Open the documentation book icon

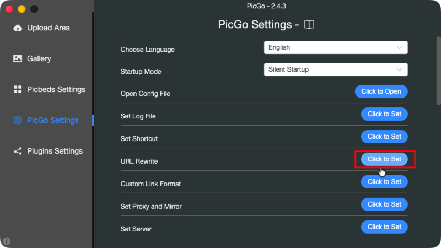click(x=309, y=25)
